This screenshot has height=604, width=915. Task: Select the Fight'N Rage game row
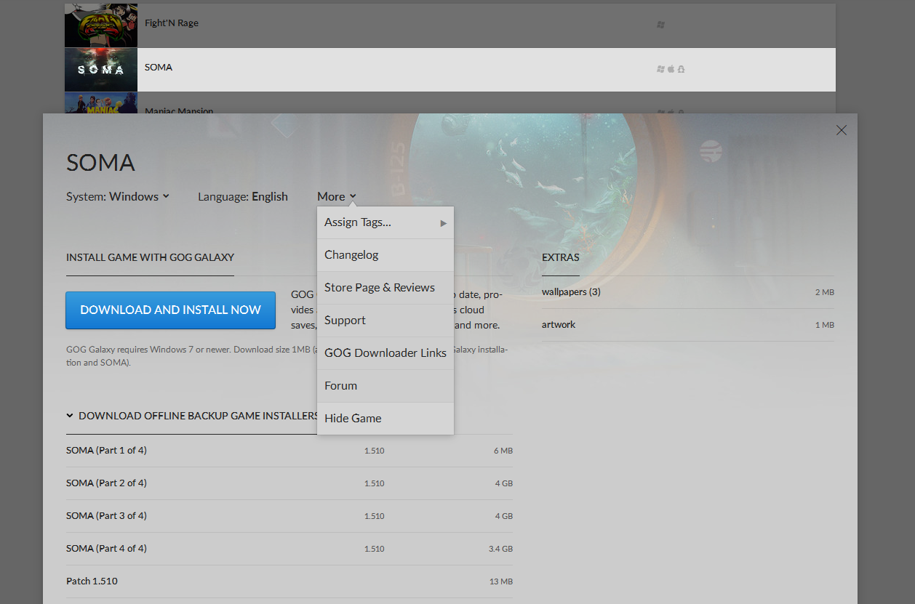point(450,25)
